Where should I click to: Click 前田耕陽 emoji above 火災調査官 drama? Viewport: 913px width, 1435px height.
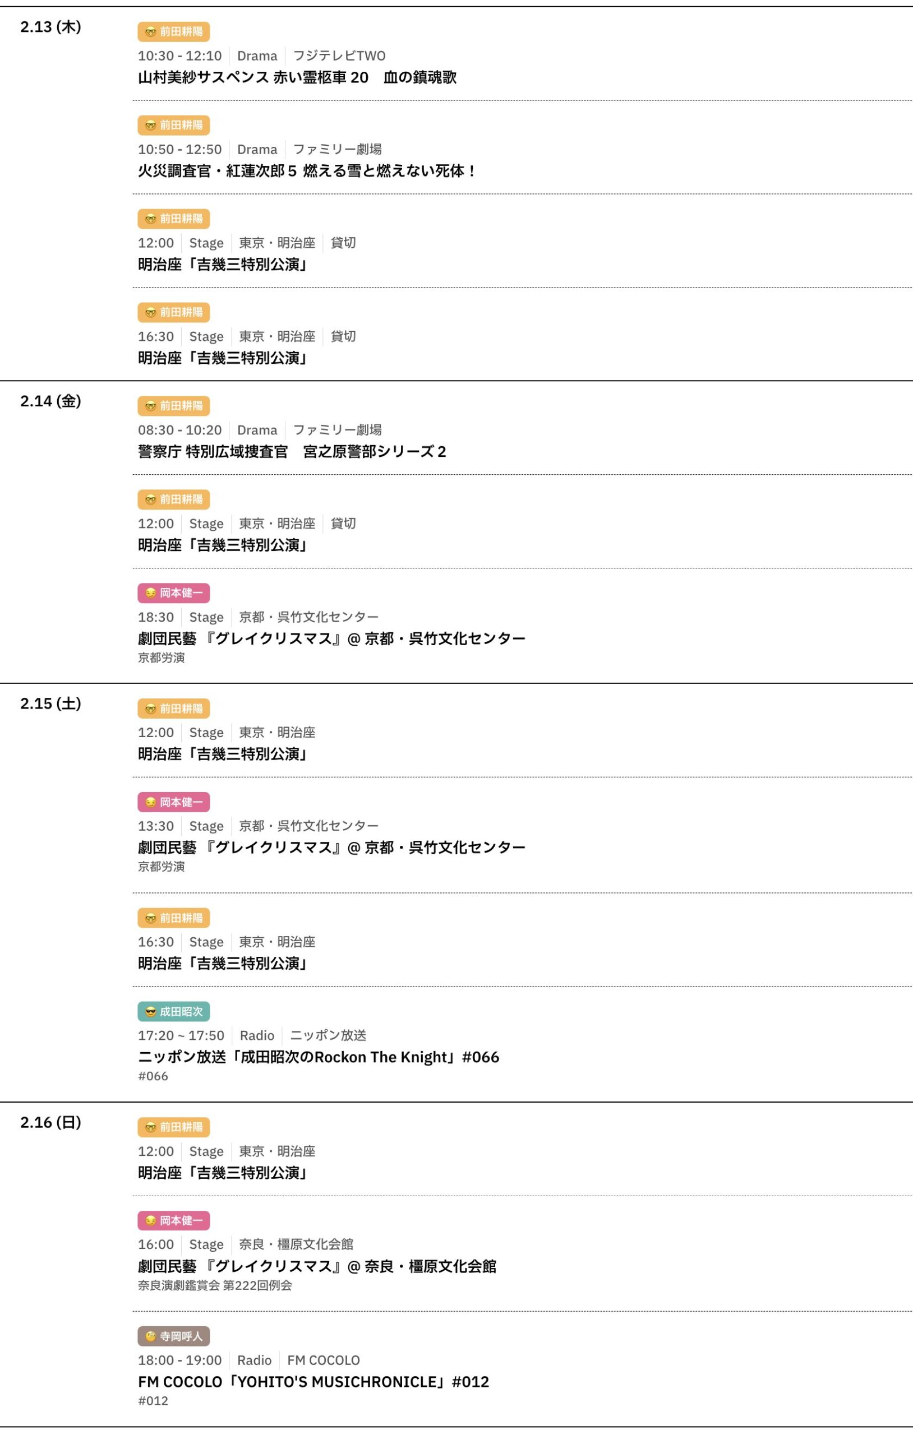(x=151, y=125)
